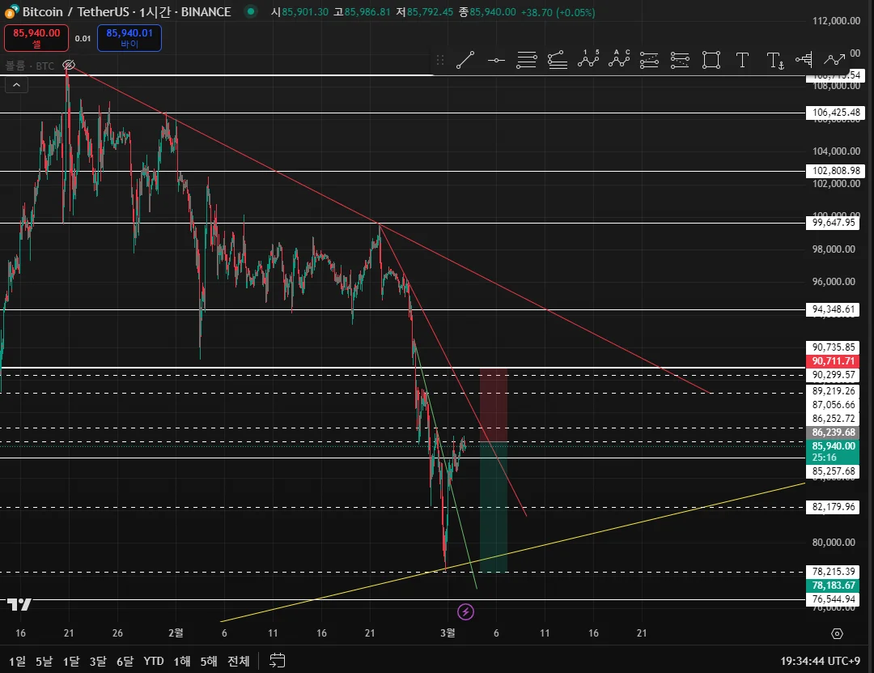Open chart settings gear at bottom right
The height and width of the screenshot is (673, 874).
(837, 633)
